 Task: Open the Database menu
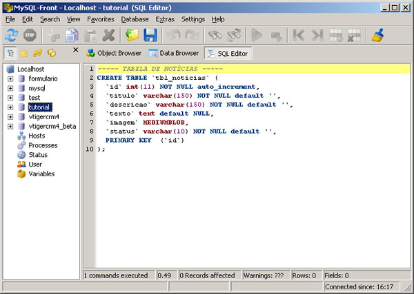pyautogui.click(x=135, y=19)
